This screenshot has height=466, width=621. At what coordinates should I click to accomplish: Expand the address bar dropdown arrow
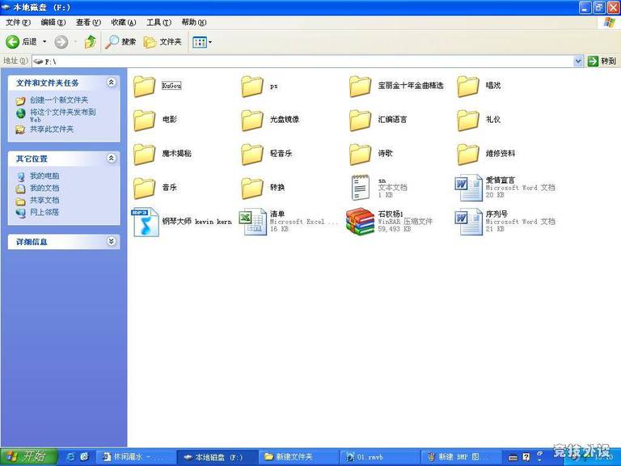[578, 61]
